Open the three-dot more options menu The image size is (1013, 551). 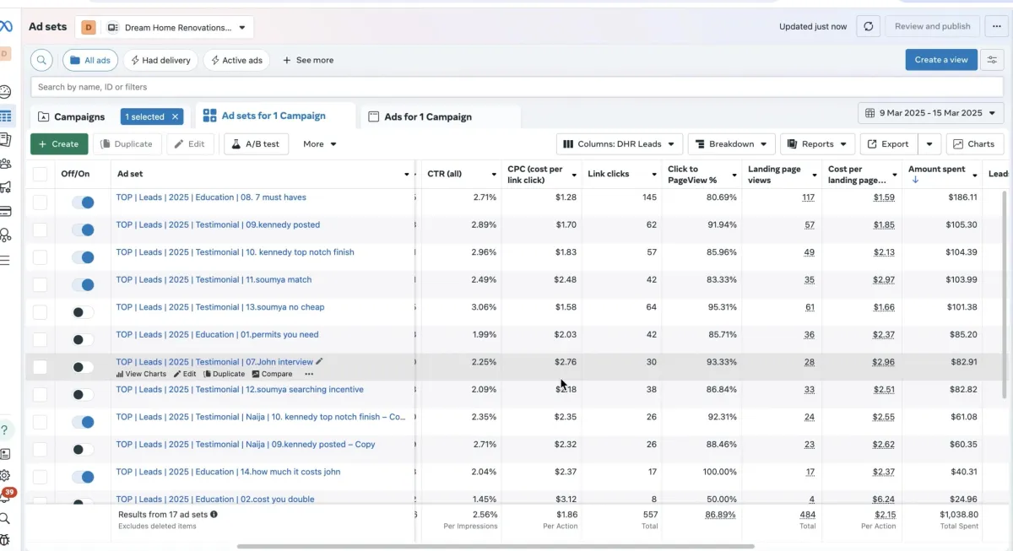[996, 26]
